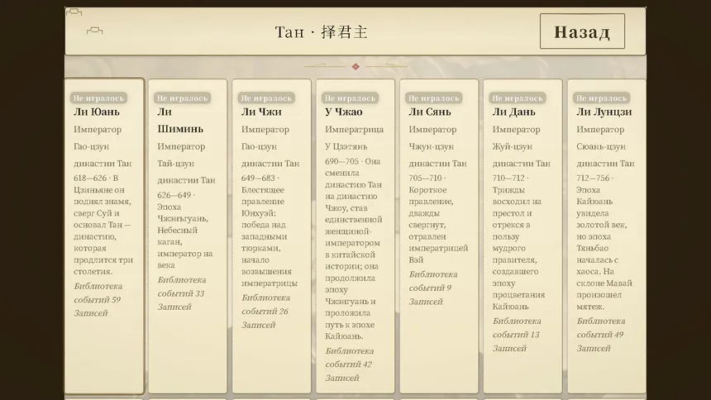Click Не игралось badge on Ли Шиминь card
711x400 pixels.
pos(182,98)
